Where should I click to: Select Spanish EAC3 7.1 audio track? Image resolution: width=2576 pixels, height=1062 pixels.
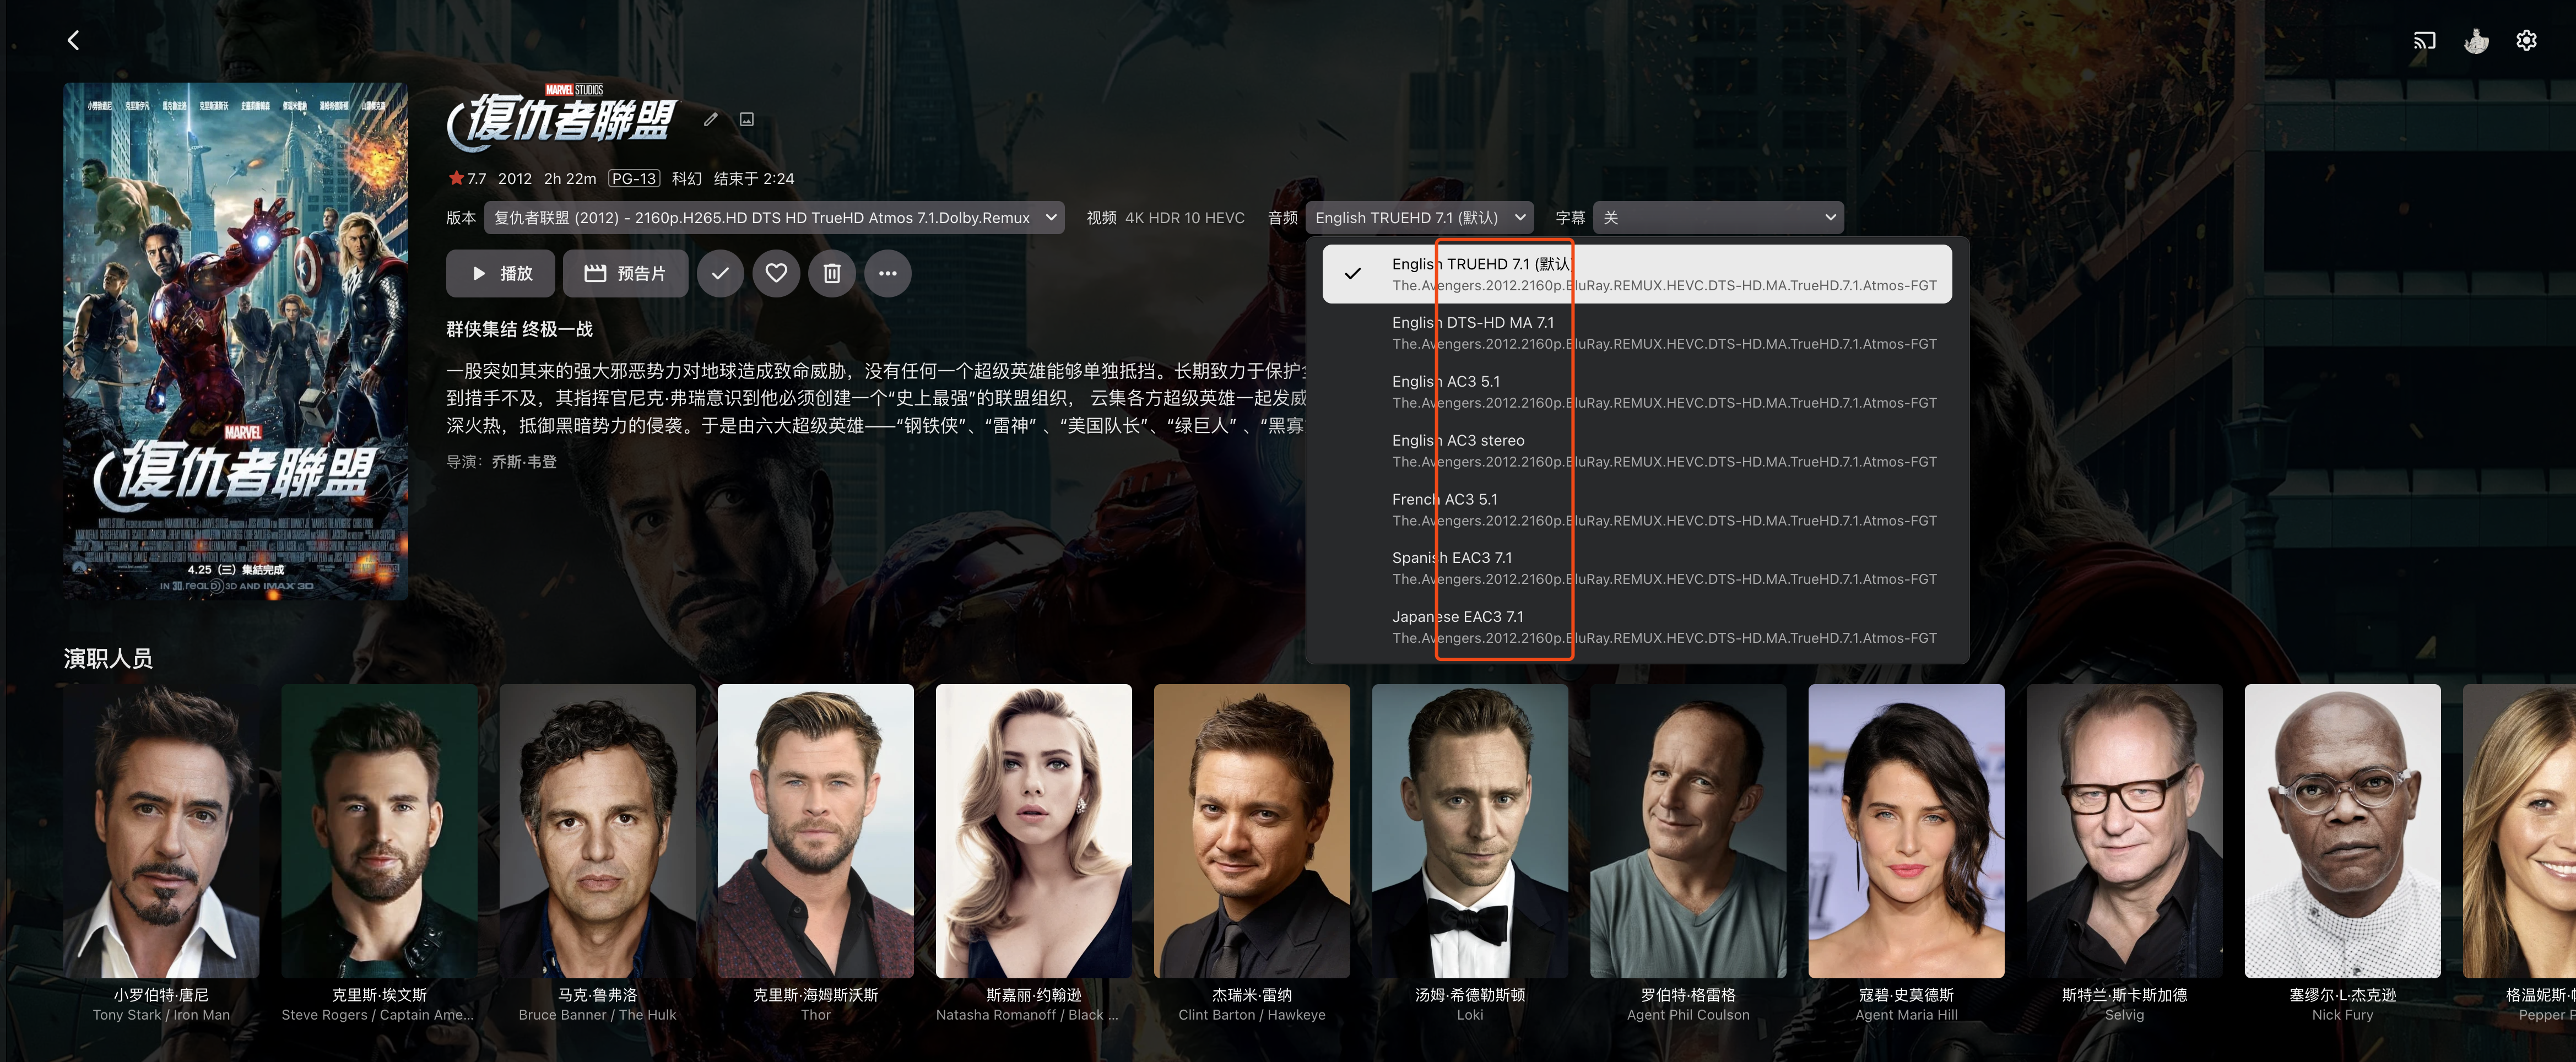(x=1637, y=568)
